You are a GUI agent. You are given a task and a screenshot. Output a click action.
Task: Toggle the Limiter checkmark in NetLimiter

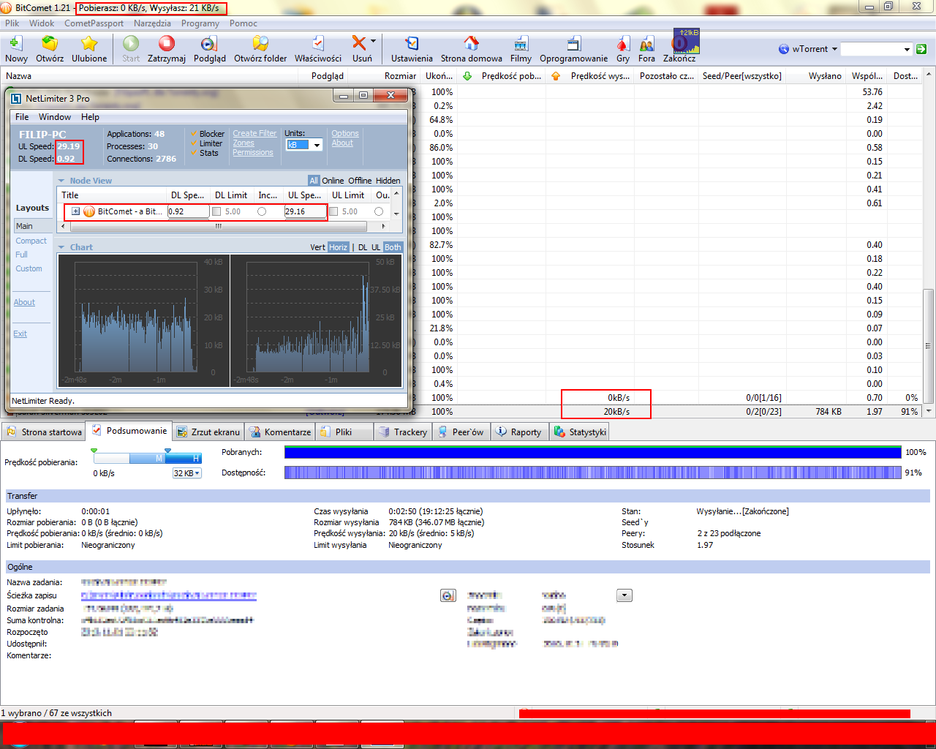pos(194,143)
